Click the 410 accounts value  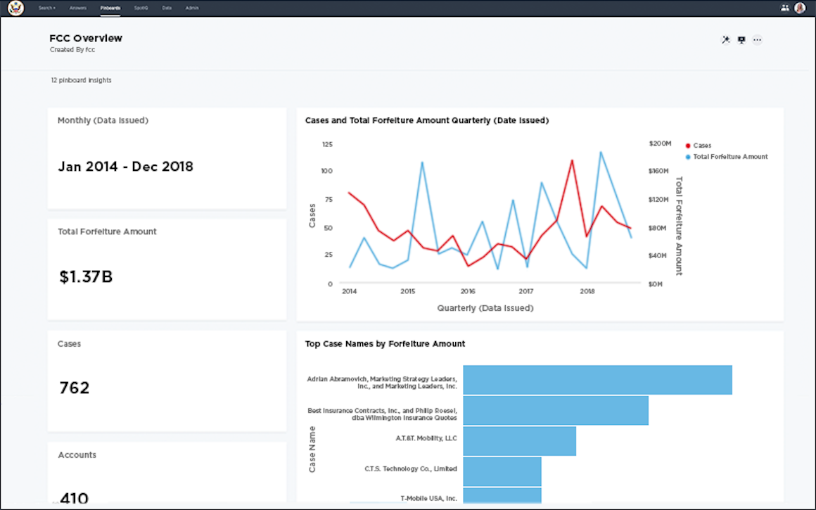point(75,498)
